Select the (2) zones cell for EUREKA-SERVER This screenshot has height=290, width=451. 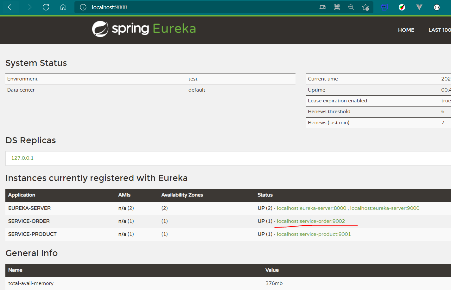(x=164, y=208)
